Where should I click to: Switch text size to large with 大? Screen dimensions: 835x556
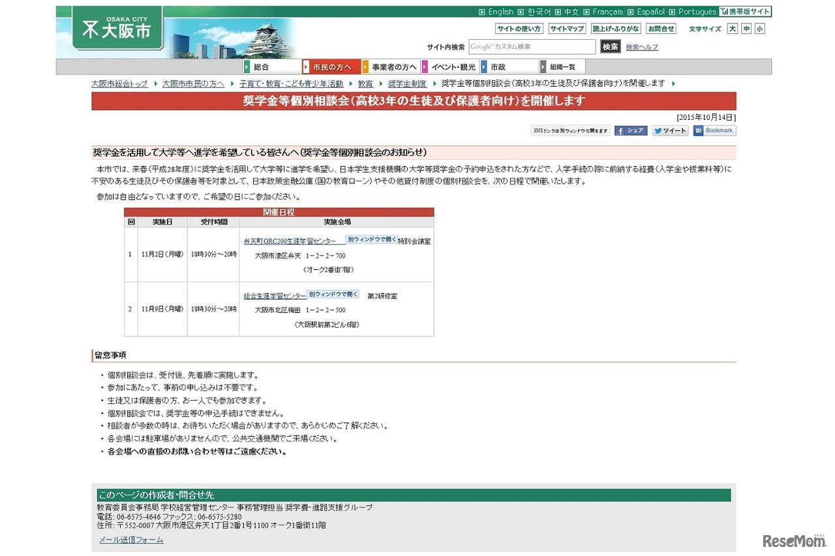pyautogui.click(x=732, y=29)
